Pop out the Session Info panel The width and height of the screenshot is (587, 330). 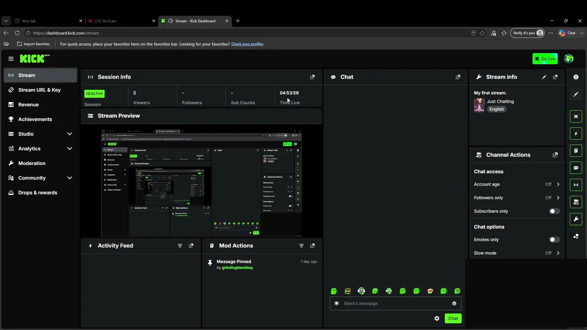312,77
